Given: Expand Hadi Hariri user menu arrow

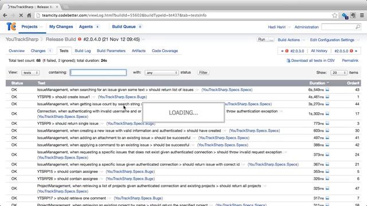Looking at the screenshot, I should (x=289, y=27).
